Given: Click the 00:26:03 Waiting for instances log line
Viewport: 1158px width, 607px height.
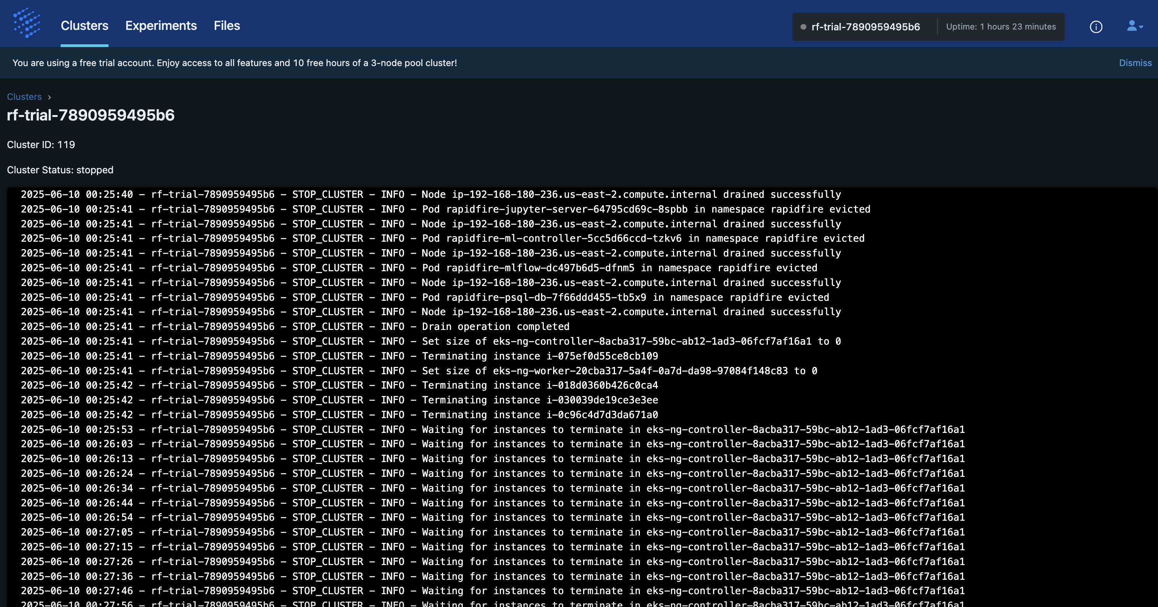Looking at the screenshot, I should click(493, 444).
